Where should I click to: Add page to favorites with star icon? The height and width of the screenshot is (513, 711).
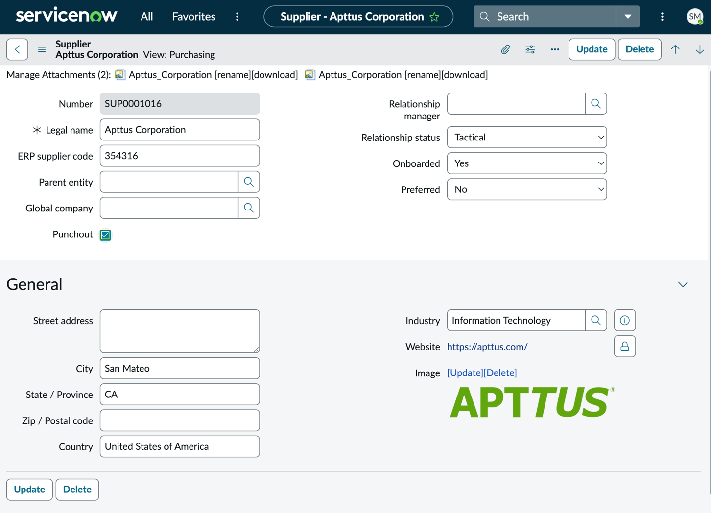434,17
